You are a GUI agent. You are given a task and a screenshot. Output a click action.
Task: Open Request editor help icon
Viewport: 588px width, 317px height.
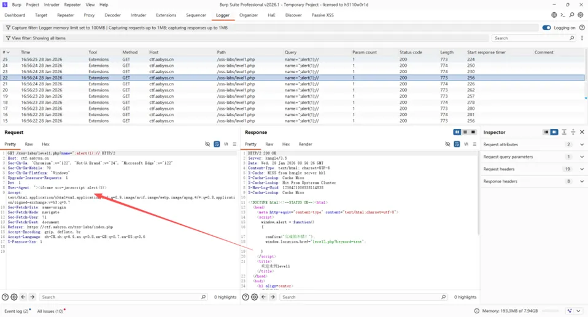(6, 297)
